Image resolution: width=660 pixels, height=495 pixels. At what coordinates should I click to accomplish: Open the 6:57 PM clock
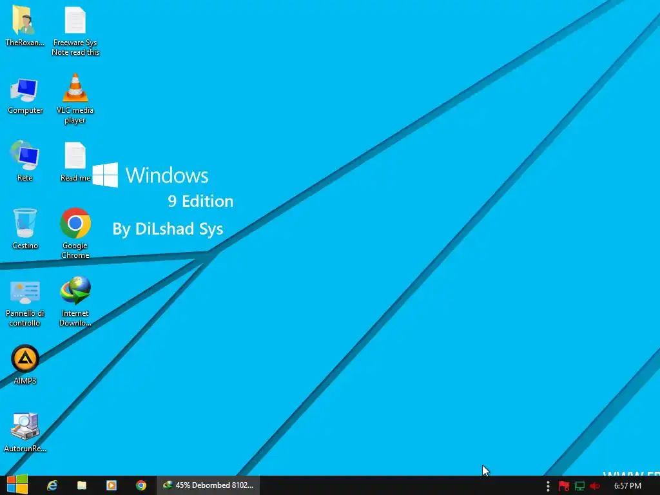point(628,486)
